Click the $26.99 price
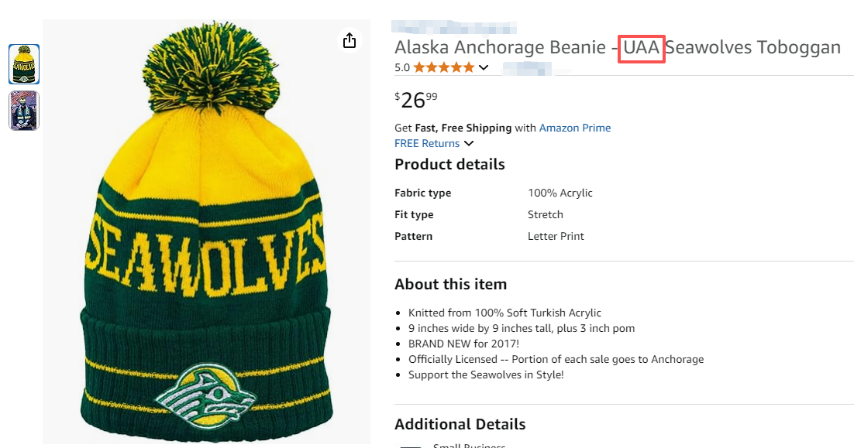The height and width of the screenshot is (448, 854). [x=415, y=100]
